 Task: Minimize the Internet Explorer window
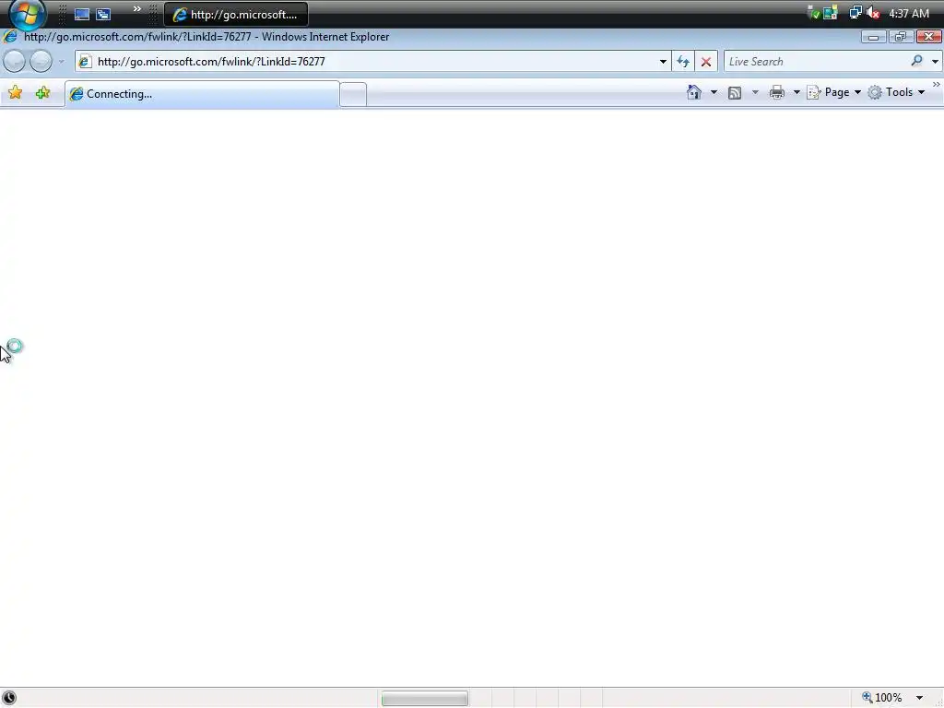[873, 37]
